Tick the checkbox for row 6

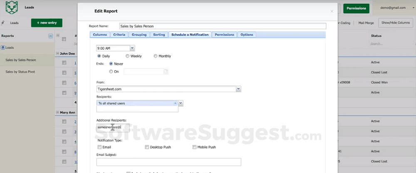tap(64, 83)
